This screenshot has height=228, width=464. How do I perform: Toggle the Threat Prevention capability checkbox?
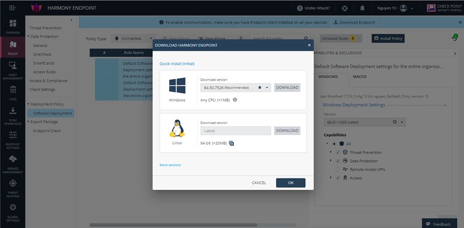coord(338,152)
